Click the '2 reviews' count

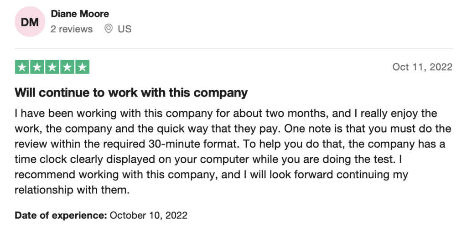coord(72,29)
